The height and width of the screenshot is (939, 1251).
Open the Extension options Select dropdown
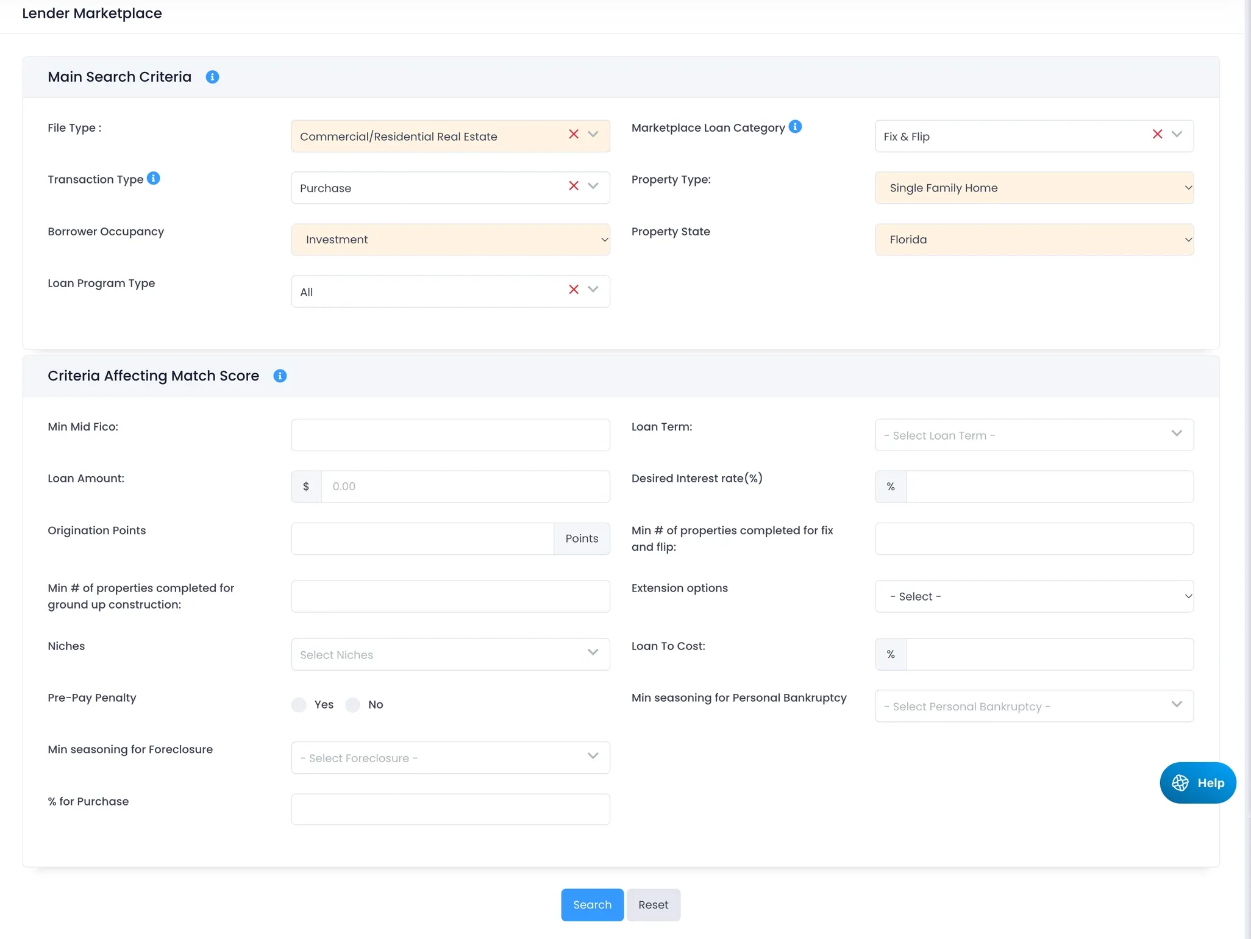(1034, 596)
